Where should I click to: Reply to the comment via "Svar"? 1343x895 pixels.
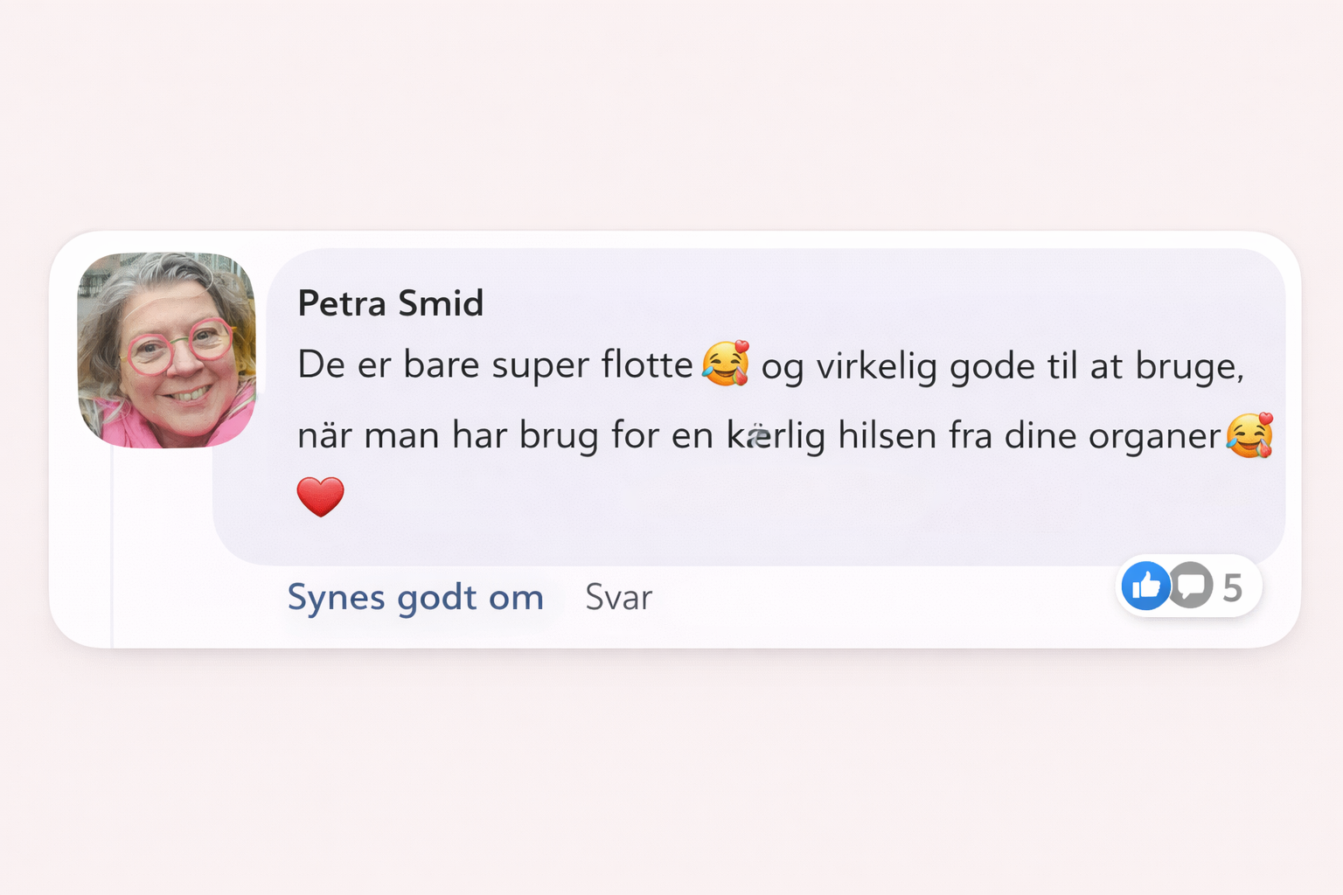click(x=618, y=598)
